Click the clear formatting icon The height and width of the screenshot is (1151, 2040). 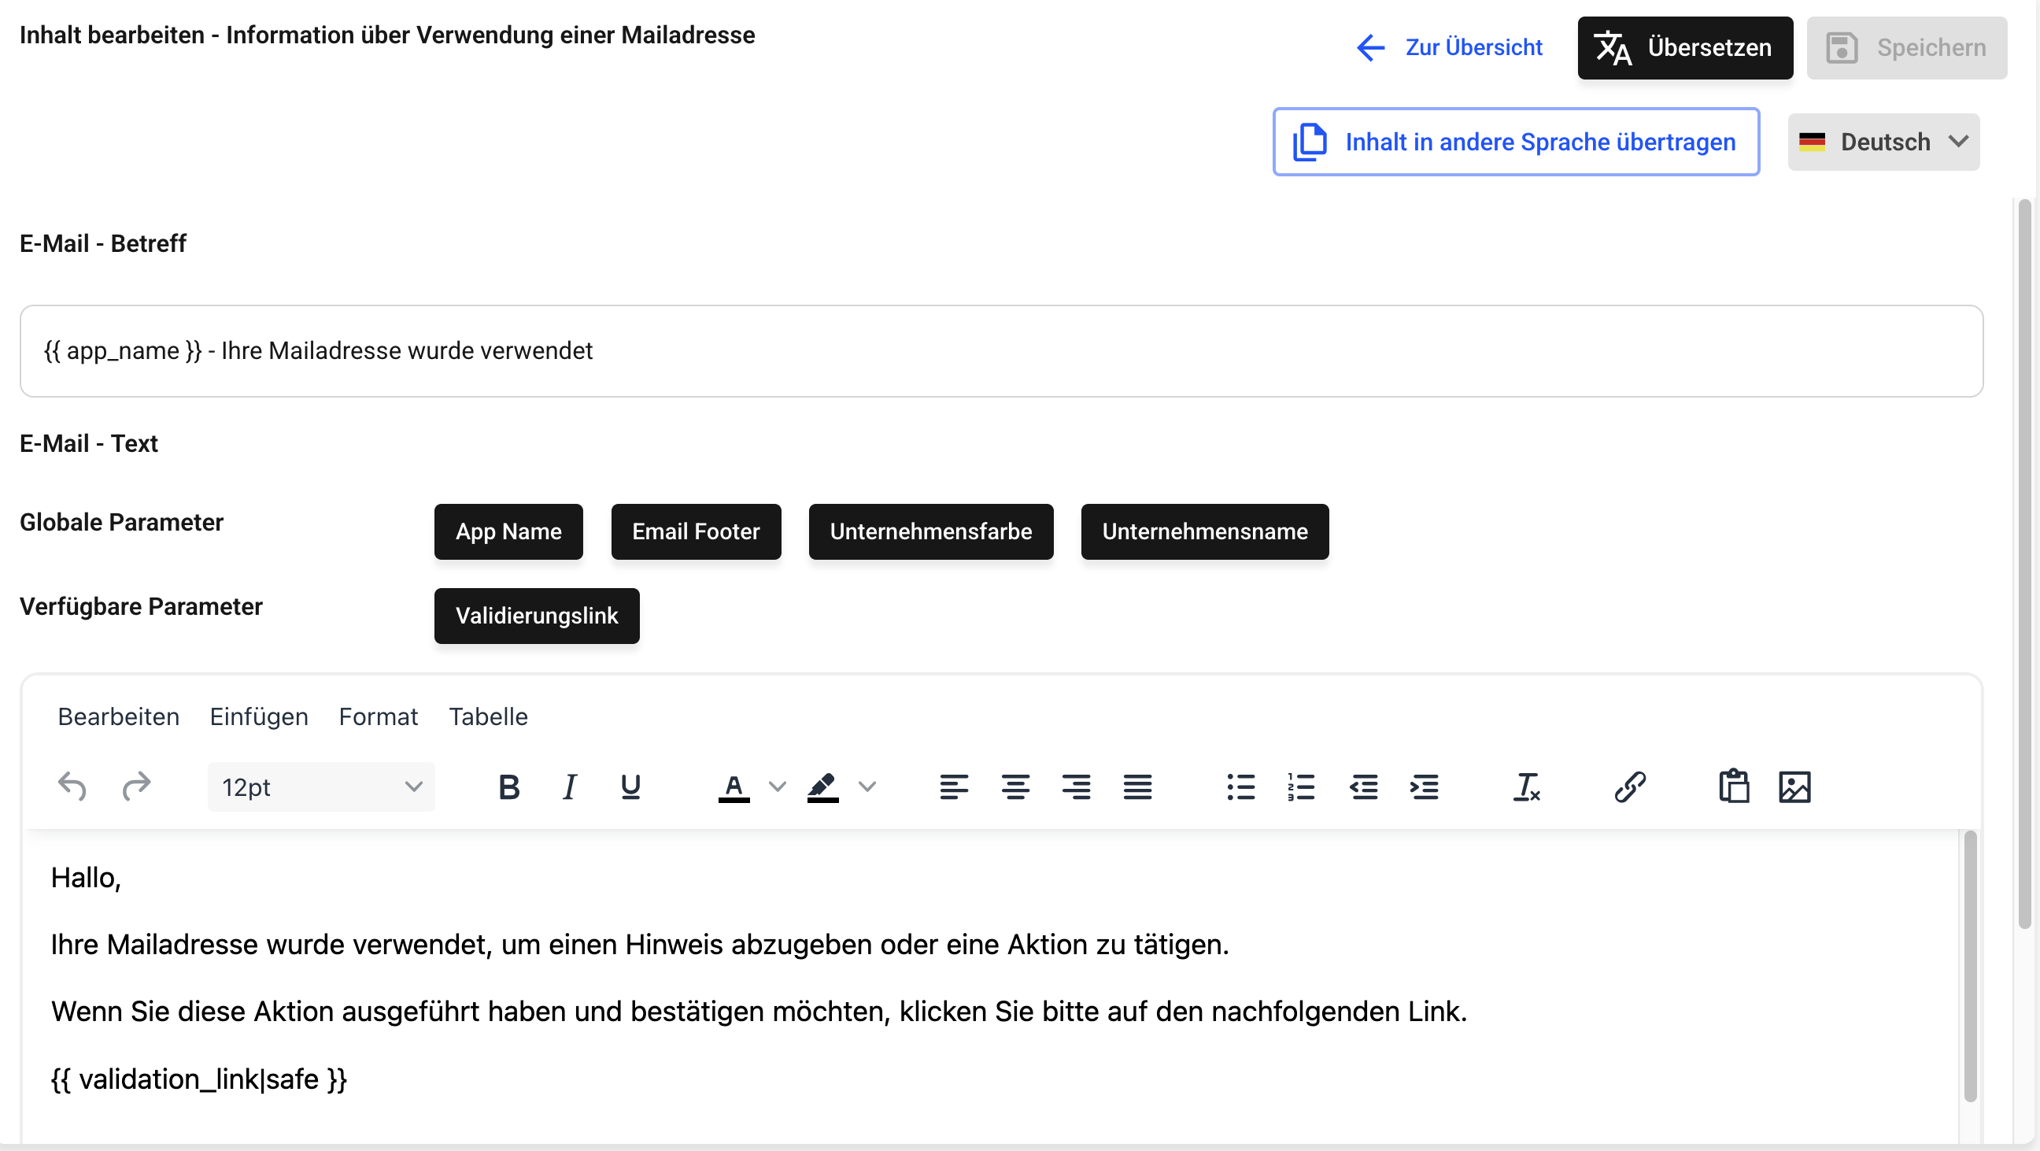[x=1526, y=786]
